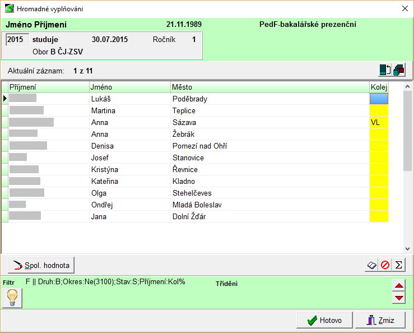This screenshot has width=414, height=333.
Task: Sort by the Příjmení column header
Action: pyautogui.click(x=48, y=87)
